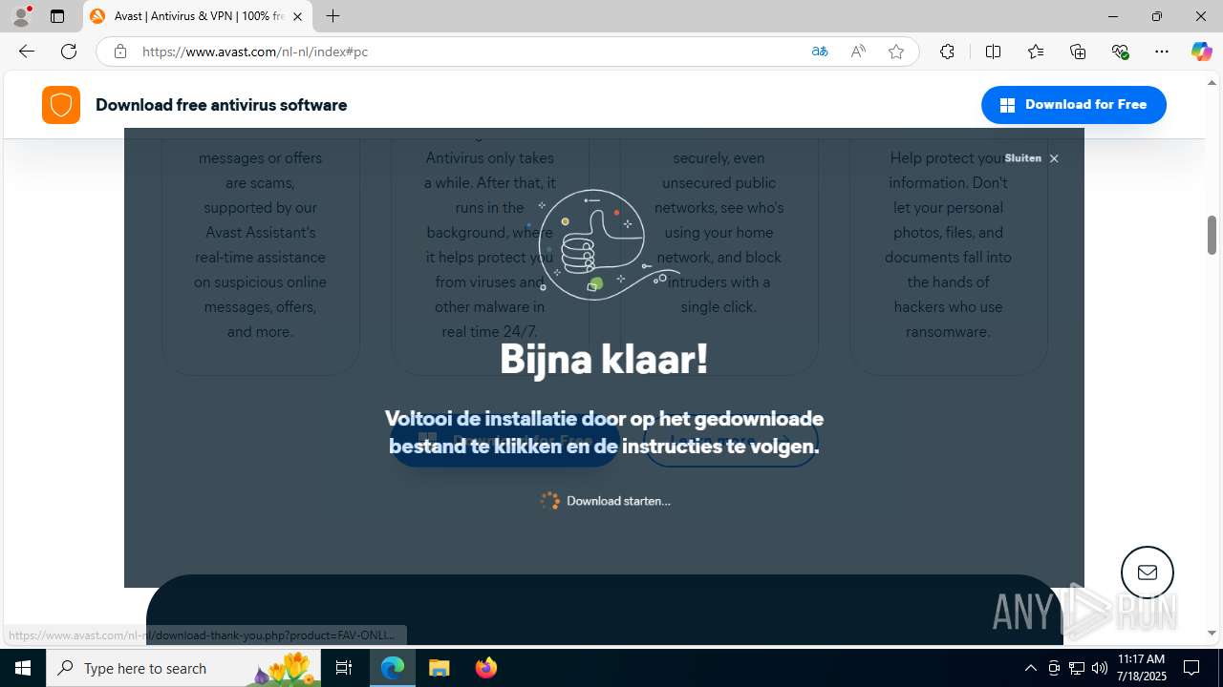Open Task View on the taskbar
The height and width of the screenshot is (687, 1223).
(345, 668)
